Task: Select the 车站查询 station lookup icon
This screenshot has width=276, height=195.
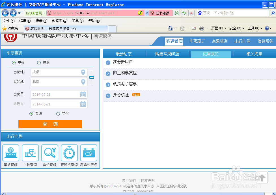Action: [10, 153]
